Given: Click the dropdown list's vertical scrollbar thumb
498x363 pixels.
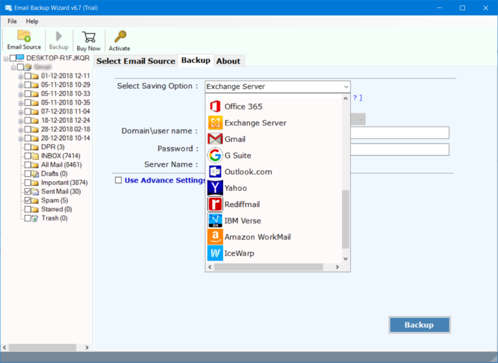Looking at the screenshot, I should click(346, 219).
